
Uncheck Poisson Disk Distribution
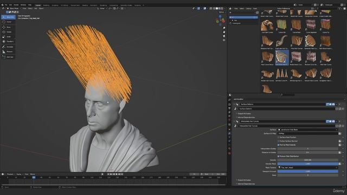(279, 156)
